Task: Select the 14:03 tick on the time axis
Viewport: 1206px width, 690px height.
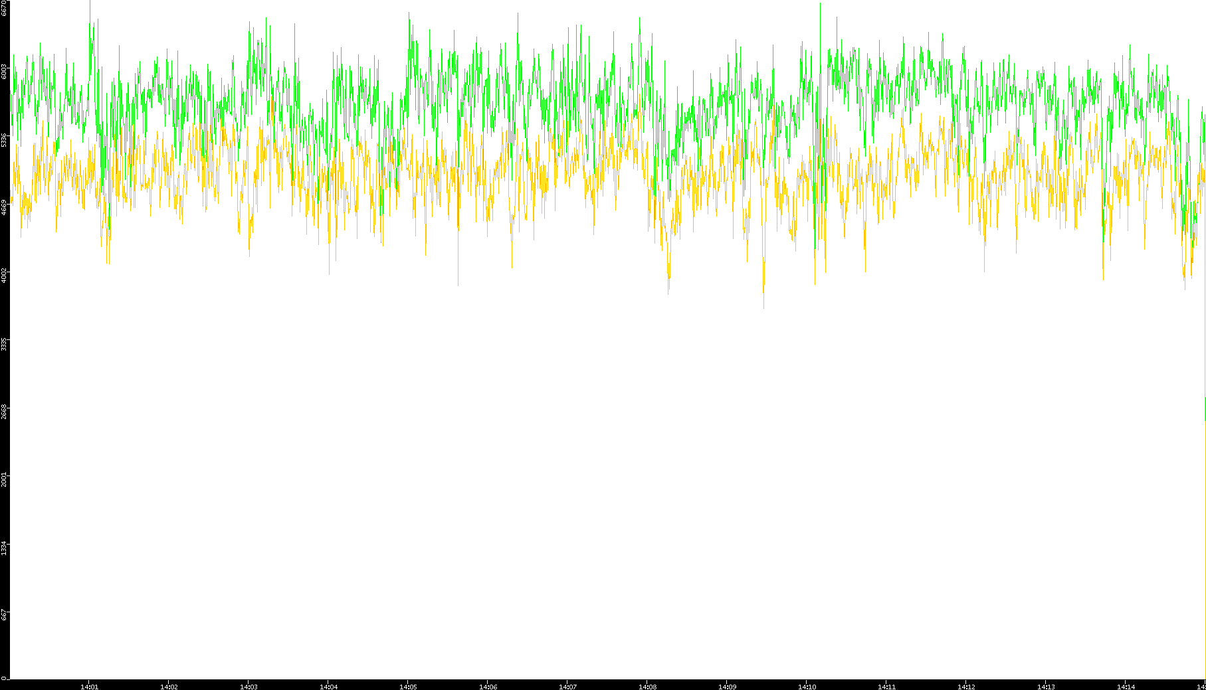Action: (x=249, y=687)
